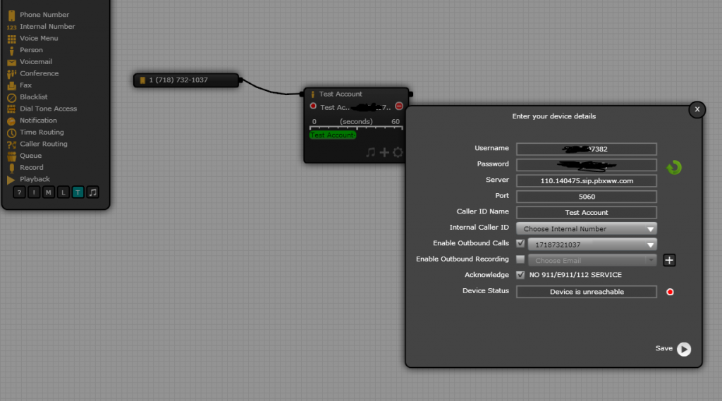This screenshot has width=722, height=401.
Task: Click the Save play button
Action: click(x=684, y=349)
